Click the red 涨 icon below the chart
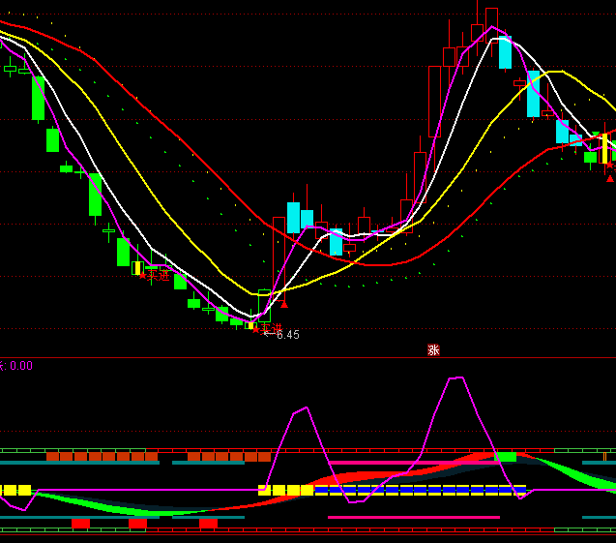The width and height of the screenshot is (616, 543). [433, 350]
